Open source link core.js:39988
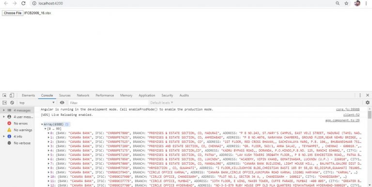The height and width of the screenshot is (187, 372). click(x=348, y=109)
